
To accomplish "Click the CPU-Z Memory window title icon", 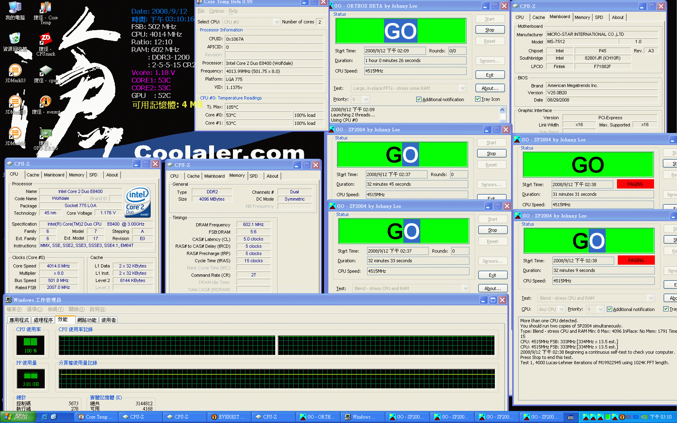I will click(x=170, y=165).
